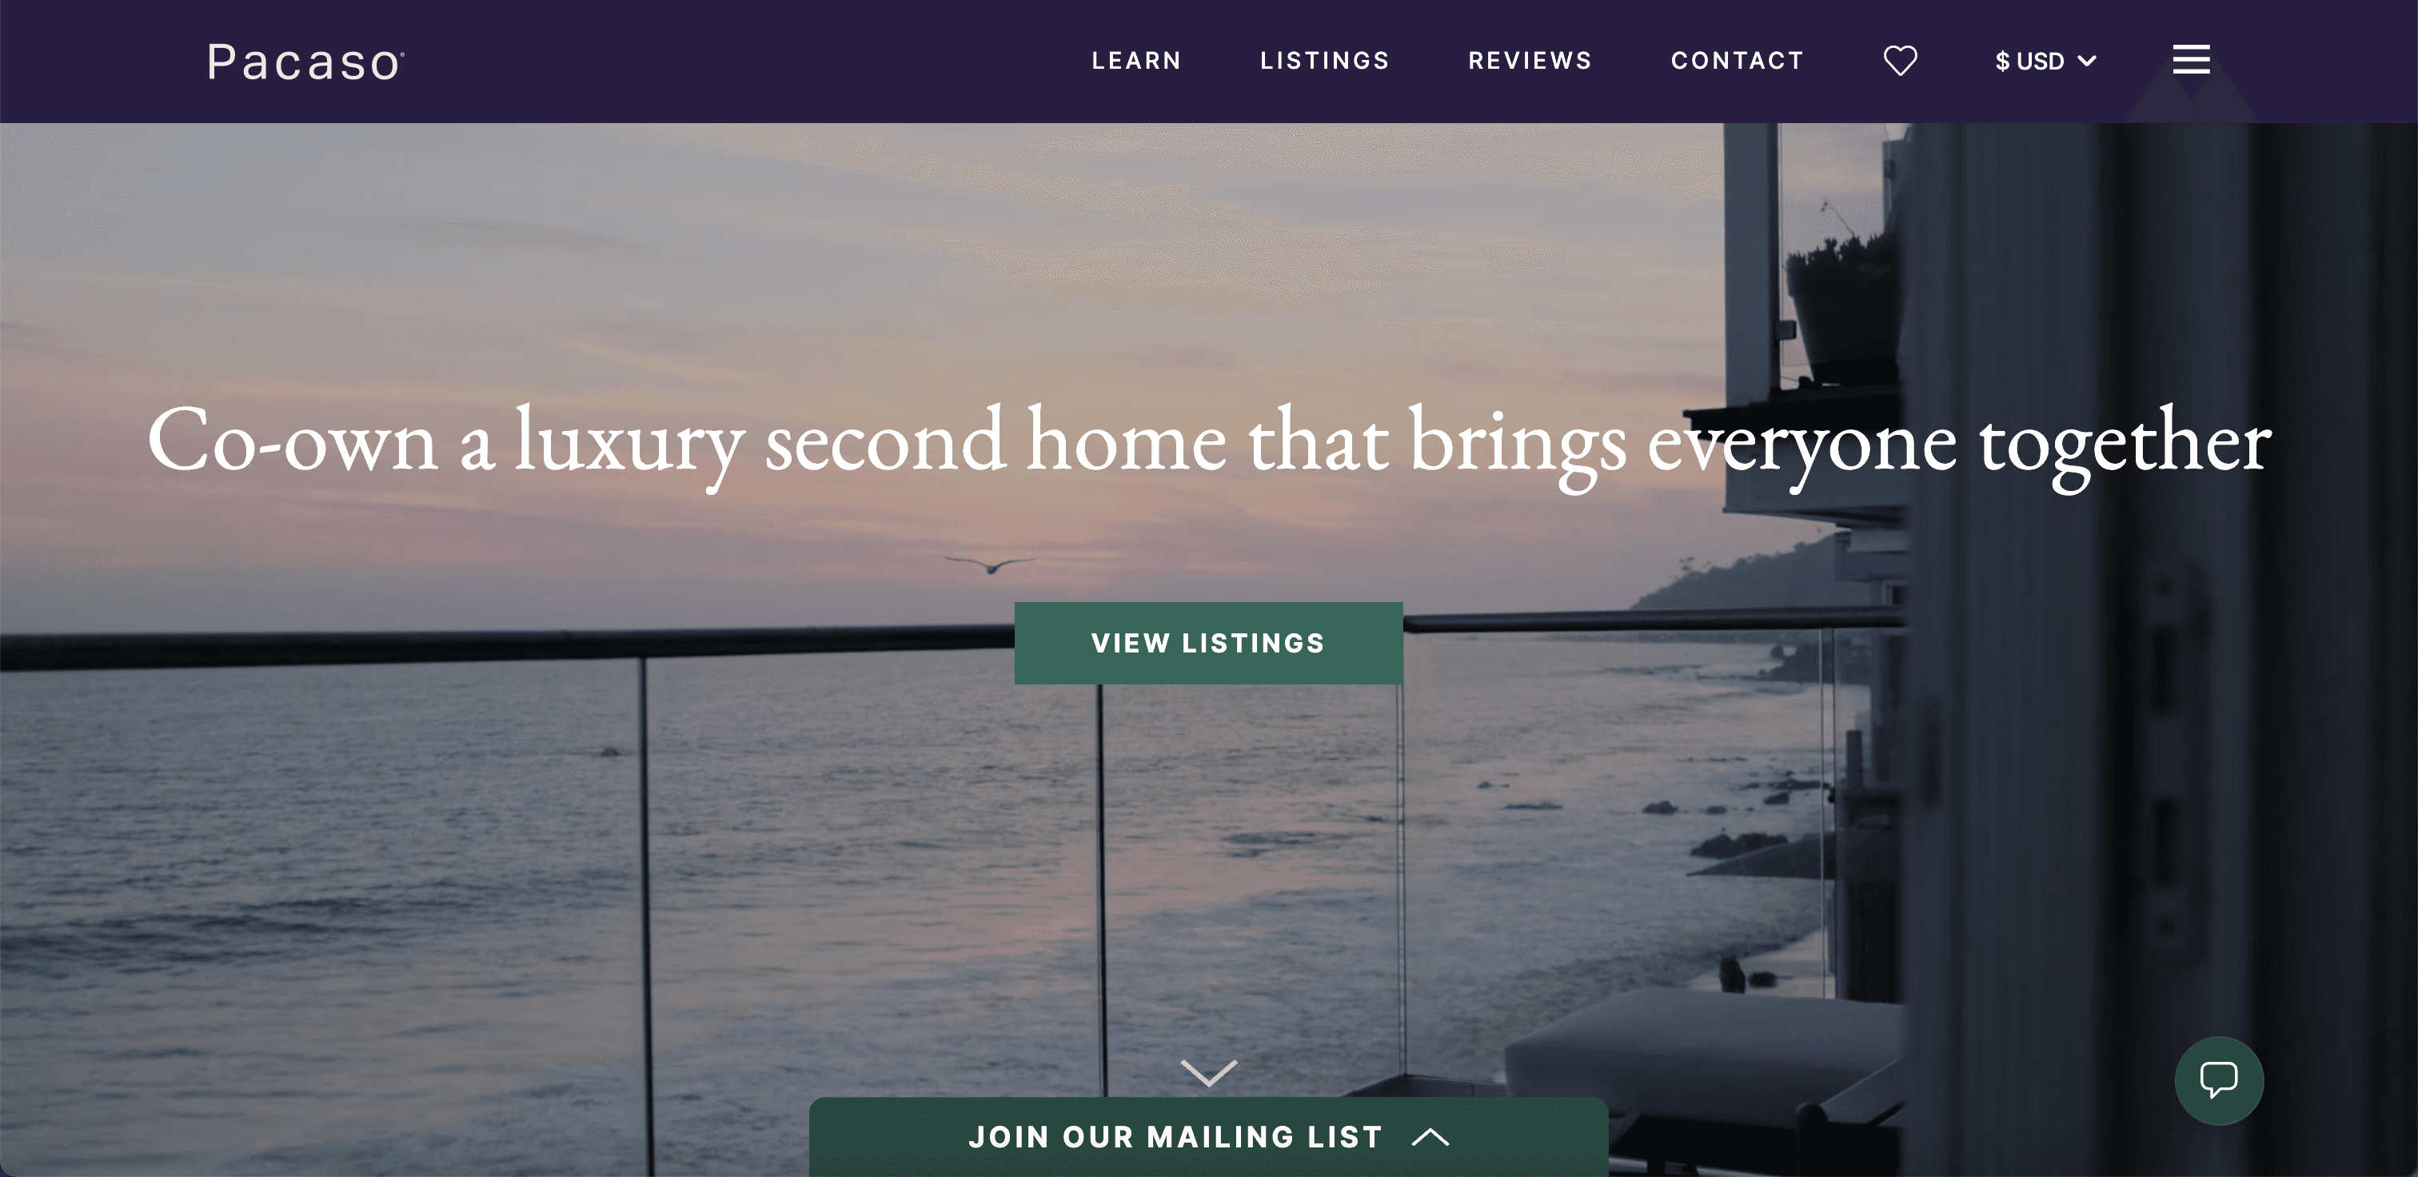
Task: Open the saved favorites heart icon
Action: (x=1900, y=61)
